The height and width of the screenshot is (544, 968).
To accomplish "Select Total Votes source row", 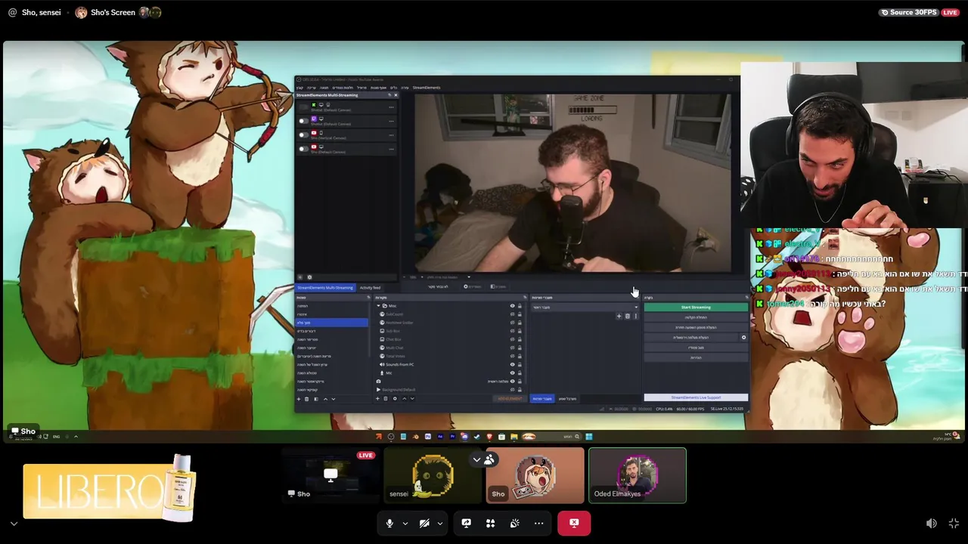I will click(x=448, y=356).
